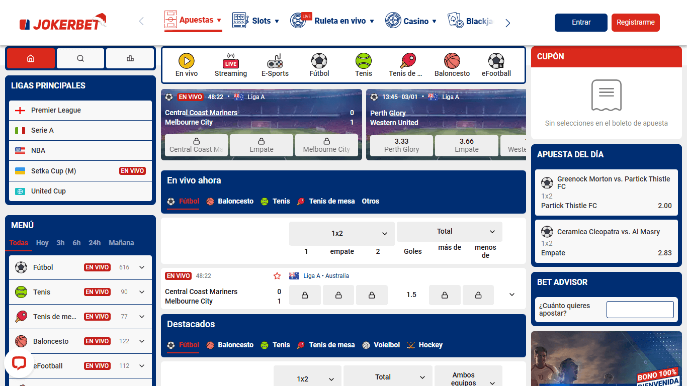Click the Fútbol icon in MENÚ list
Image resolution: width=687 pixels, height=386 pixels.
tap(21, 267)
